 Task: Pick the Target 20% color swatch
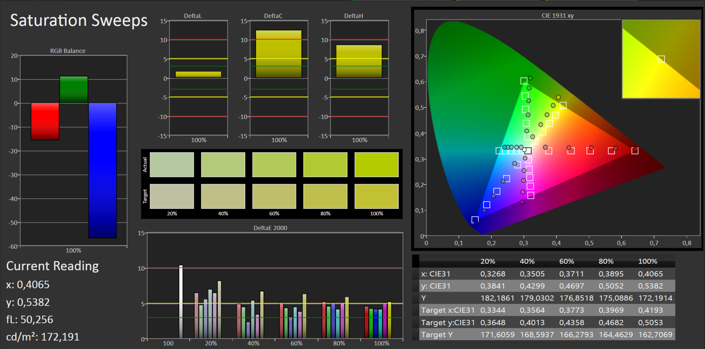pyautogui.click(x=172, y=196)
